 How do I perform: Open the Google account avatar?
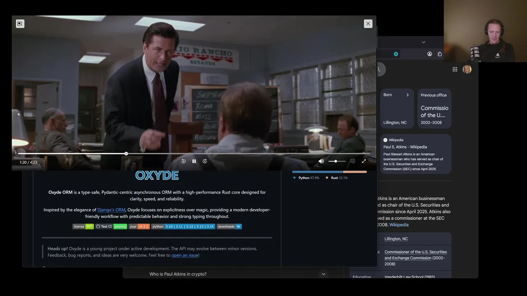click(467, 69)
